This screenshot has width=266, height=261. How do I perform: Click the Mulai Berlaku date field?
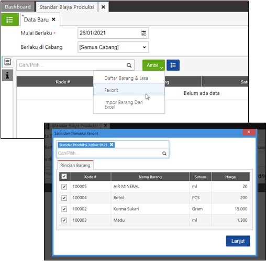(x=113, y=33)
